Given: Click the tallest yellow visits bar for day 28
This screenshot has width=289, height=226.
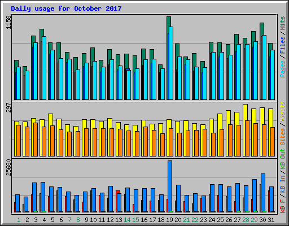Looking at the screenshot, I should coord(245,112).
